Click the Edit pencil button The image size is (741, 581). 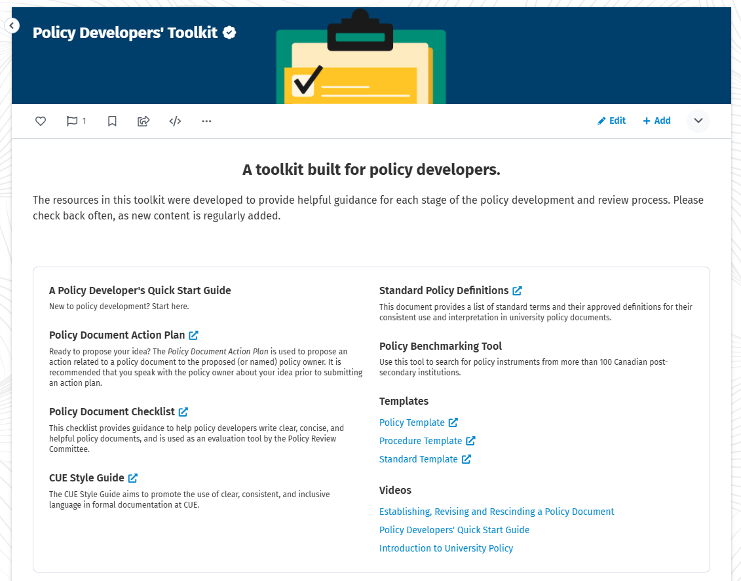[x=611, y=121]
